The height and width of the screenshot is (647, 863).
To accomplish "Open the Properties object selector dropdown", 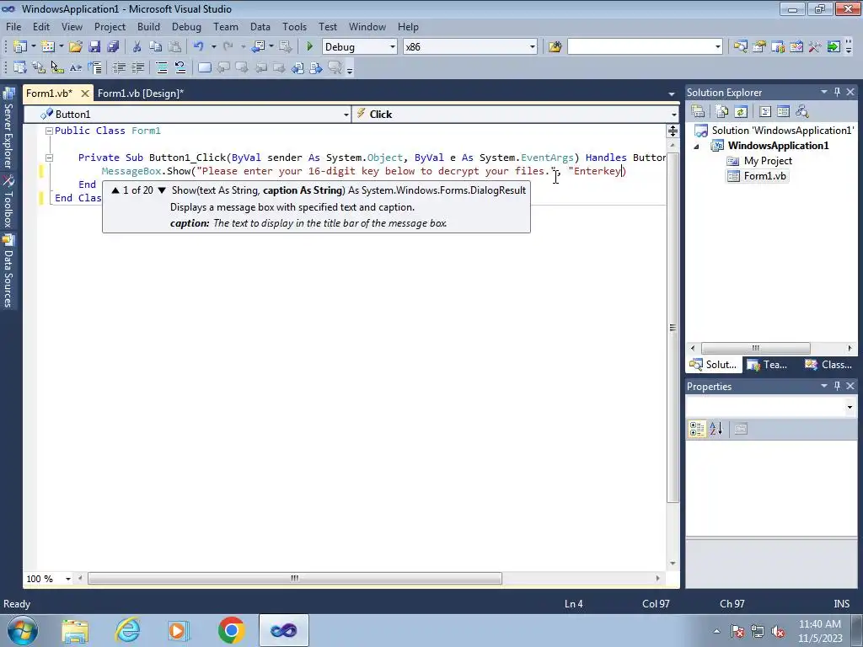I will tap(850, 407).
